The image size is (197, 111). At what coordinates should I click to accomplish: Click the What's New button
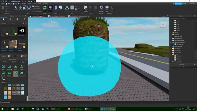178,4
